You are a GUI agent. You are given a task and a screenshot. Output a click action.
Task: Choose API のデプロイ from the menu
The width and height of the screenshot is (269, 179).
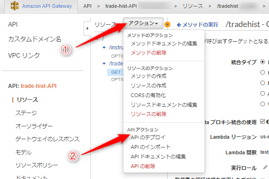148,137
